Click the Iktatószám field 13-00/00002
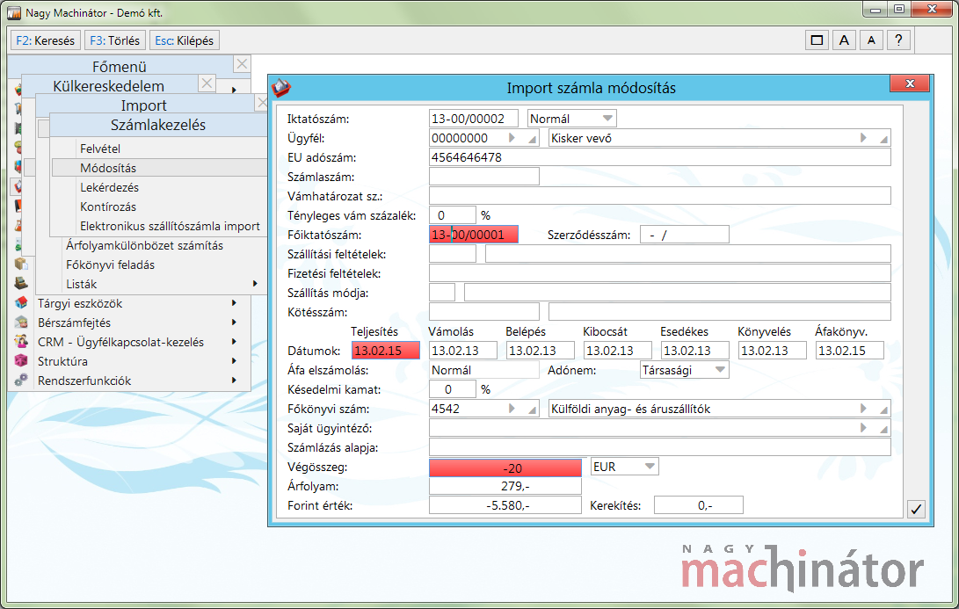Screen dimensions: 959x609 (x=474, y=119)
